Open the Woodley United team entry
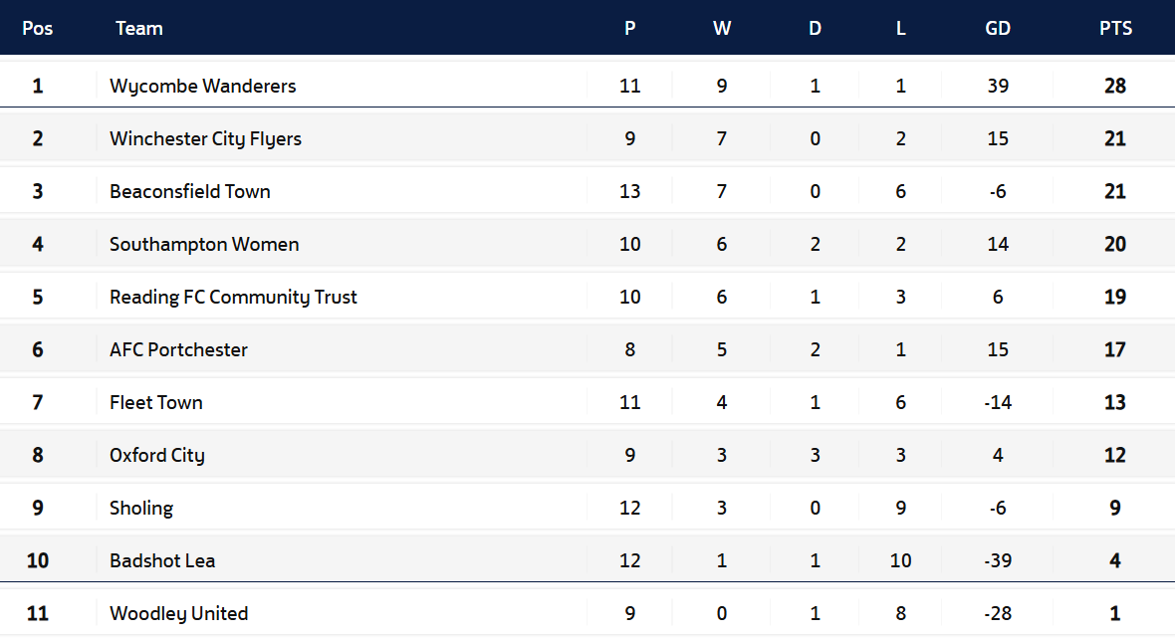Image resolution: width=1175 pixels, height=640 pixels. click(x=178, y=613)
